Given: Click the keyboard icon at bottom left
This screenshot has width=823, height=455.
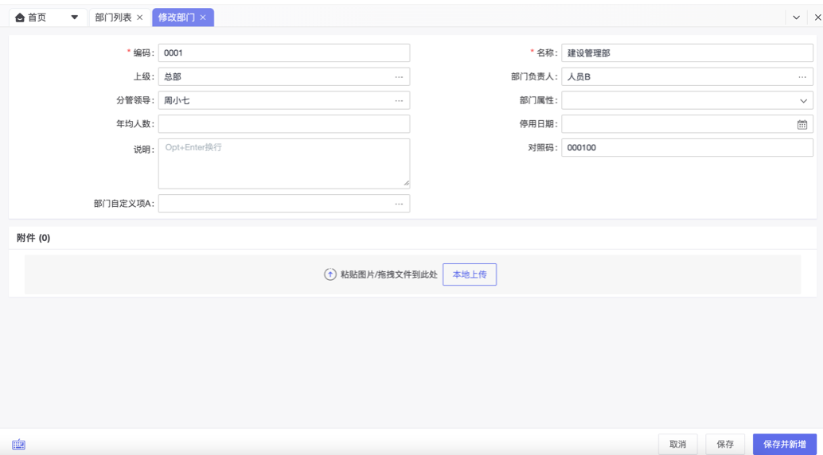Looking at the screenshot, I should [18, 445].
